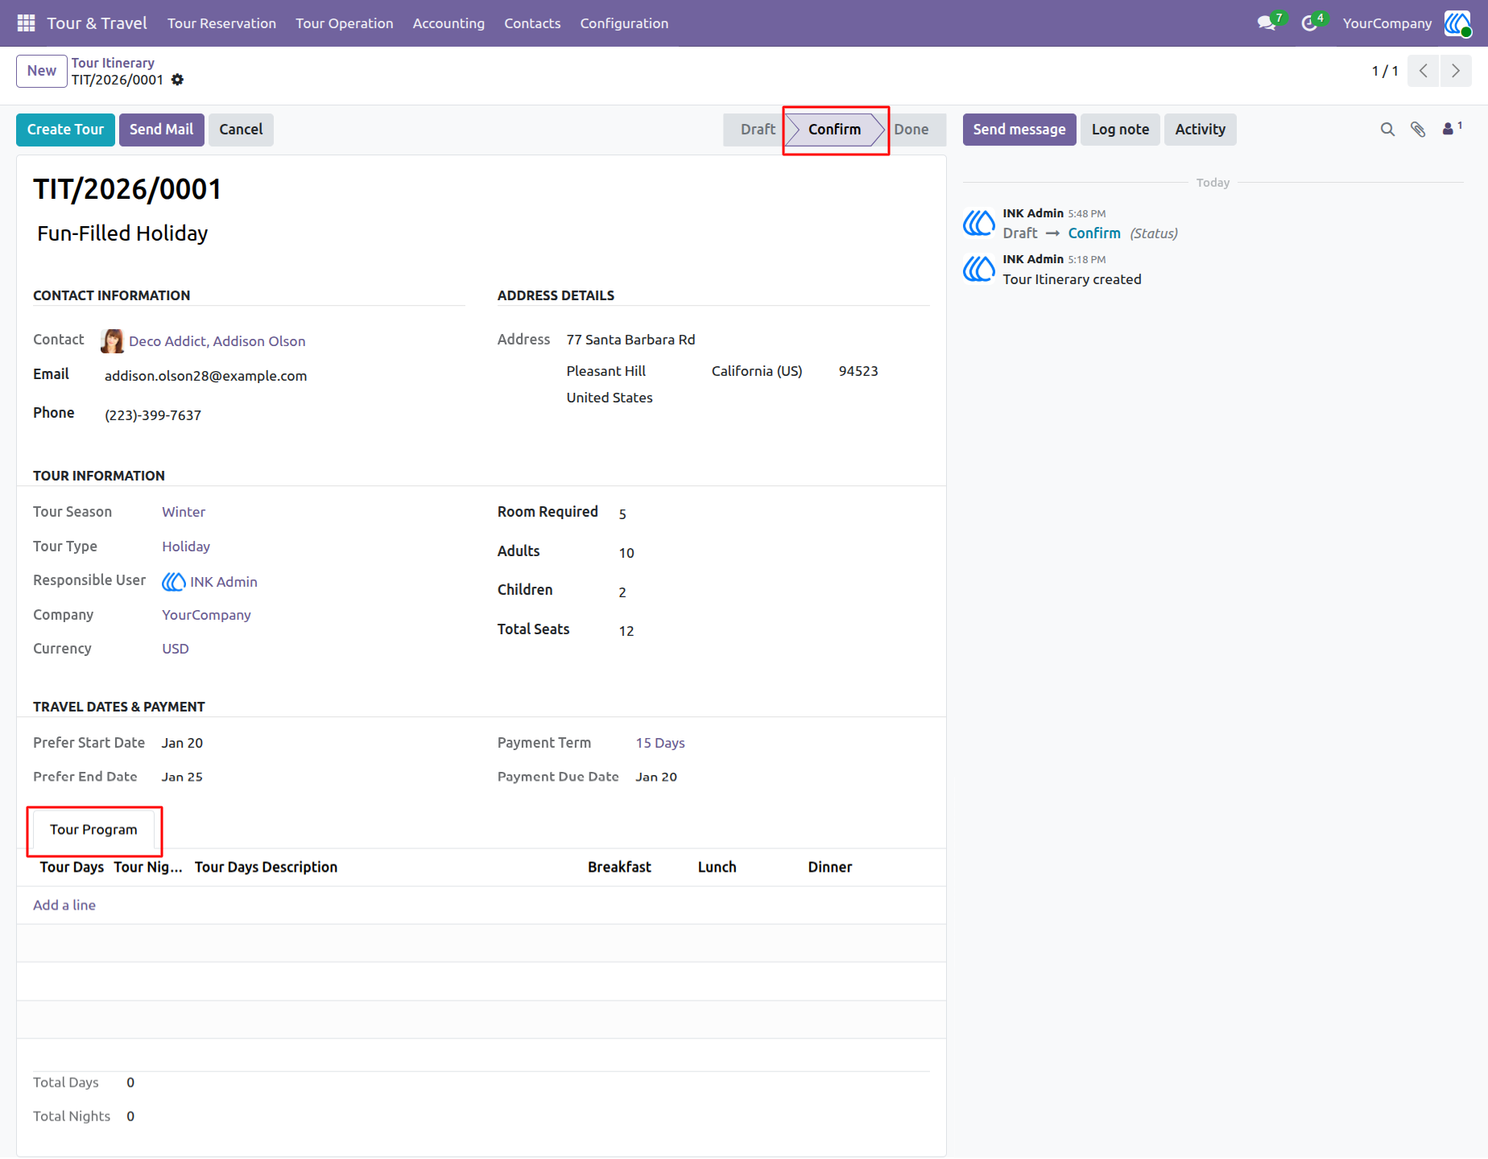Open attachments paperclip icon

point(1418,130)
